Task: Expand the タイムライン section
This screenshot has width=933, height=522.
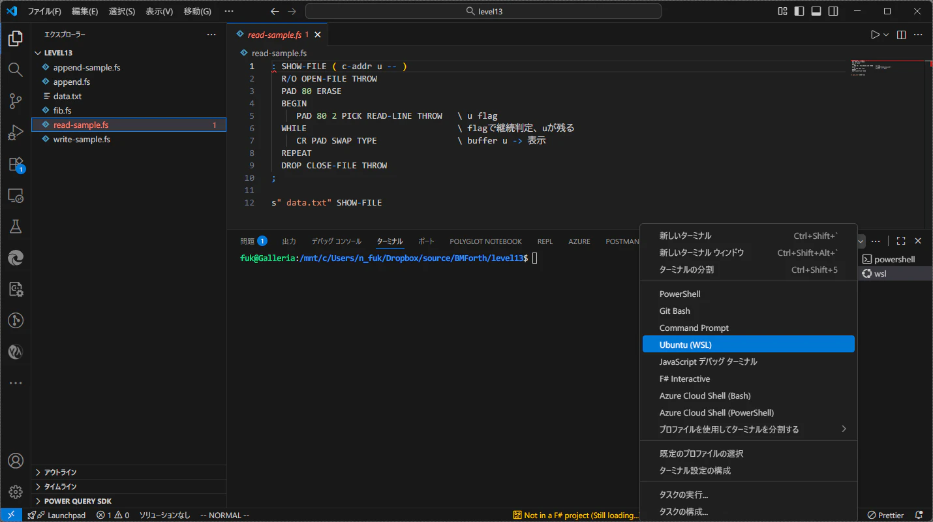Action: tap(60, 487)
